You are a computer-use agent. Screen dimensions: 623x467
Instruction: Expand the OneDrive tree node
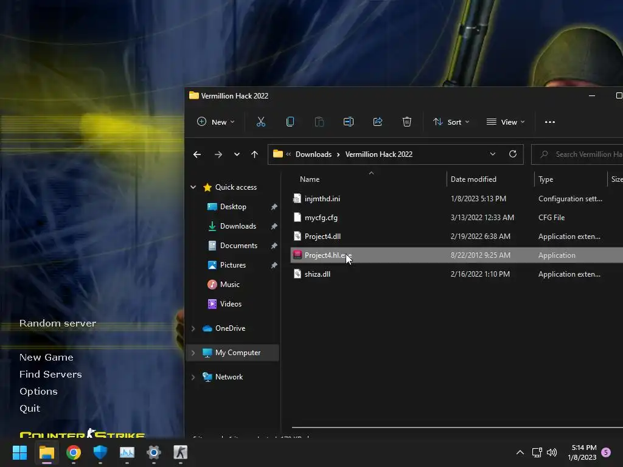point(193,328)
